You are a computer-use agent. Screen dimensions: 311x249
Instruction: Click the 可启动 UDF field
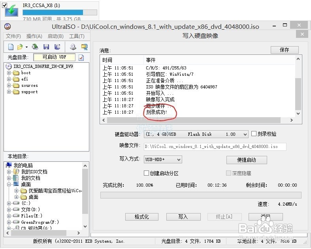coord(55,57)
